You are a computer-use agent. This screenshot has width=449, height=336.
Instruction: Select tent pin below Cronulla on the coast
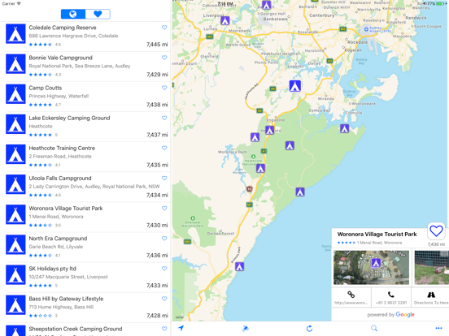[345, 129]
